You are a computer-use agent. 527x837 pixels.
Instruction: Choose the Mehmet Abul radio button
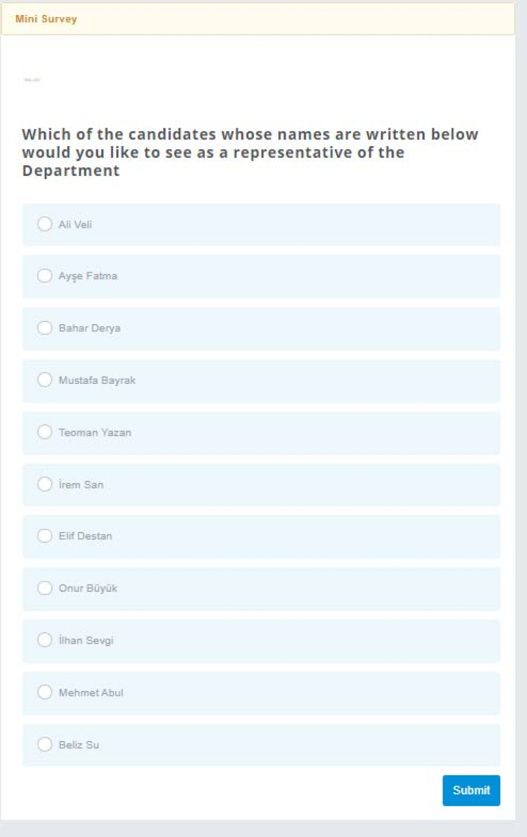45,692
